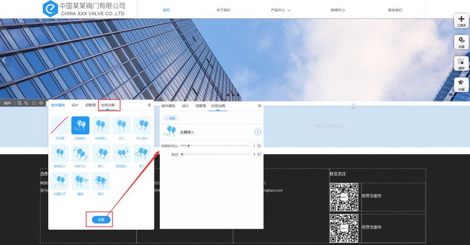Open 设计 tab in left panel
This screenshot has width=470, height=245.
click(75, 105)
